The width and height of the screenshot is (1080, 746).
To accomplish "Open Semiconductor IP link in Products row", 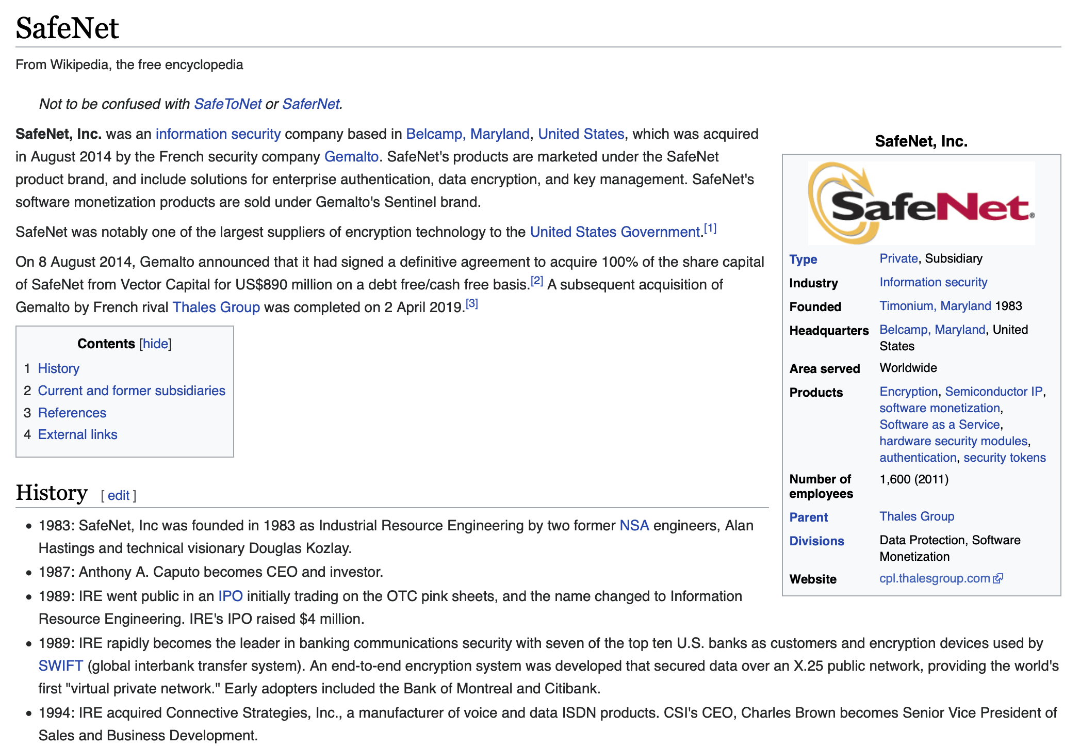I will coord(994,392).
